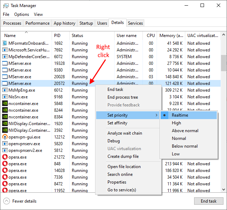This screenshot has width=227, height=210.
Task: Click Opera icon of opera.exe PID 8472
Action: tap(5, 184)
